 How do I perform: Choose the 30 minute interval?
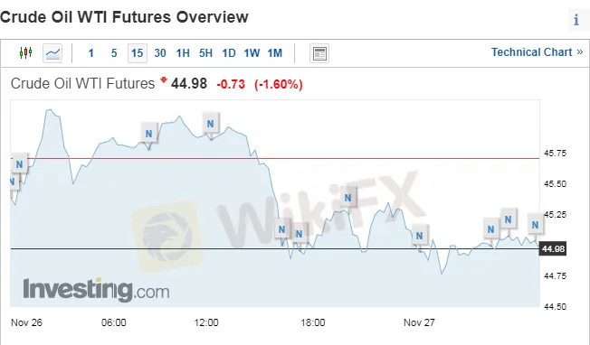click(160, 53)
